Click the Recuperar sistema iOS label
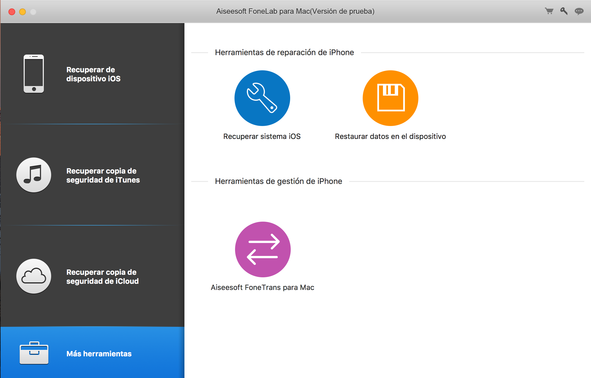Screen dimensions: 591x378 pyautogui.click(x=262, y=136)
